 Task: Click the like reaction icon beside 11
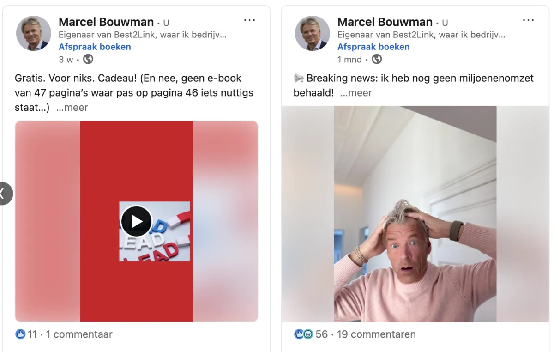20,334
